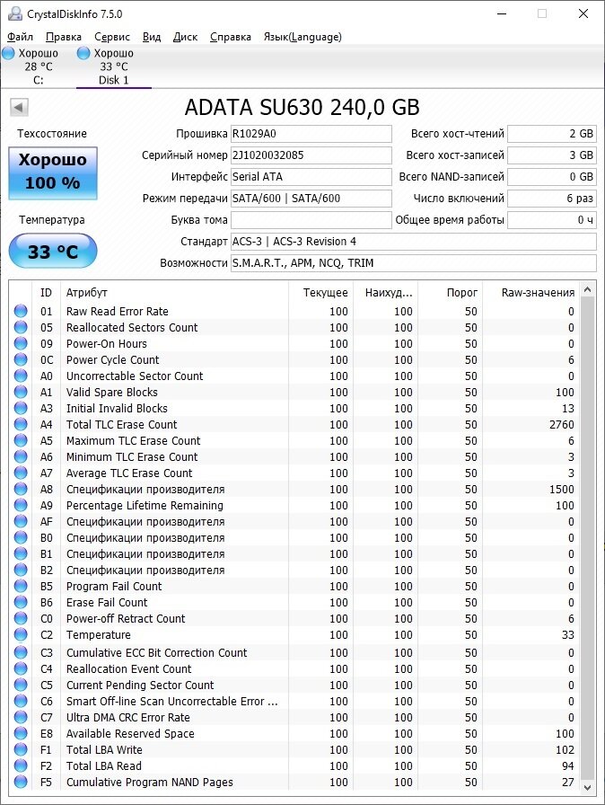Viewport: 605px width, 805px height.
Task: Click the status orb for Initial Invalid Blocks
Action: coord(21,408)
